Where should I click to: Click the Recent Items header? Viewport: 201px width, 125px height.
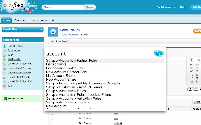23,40
